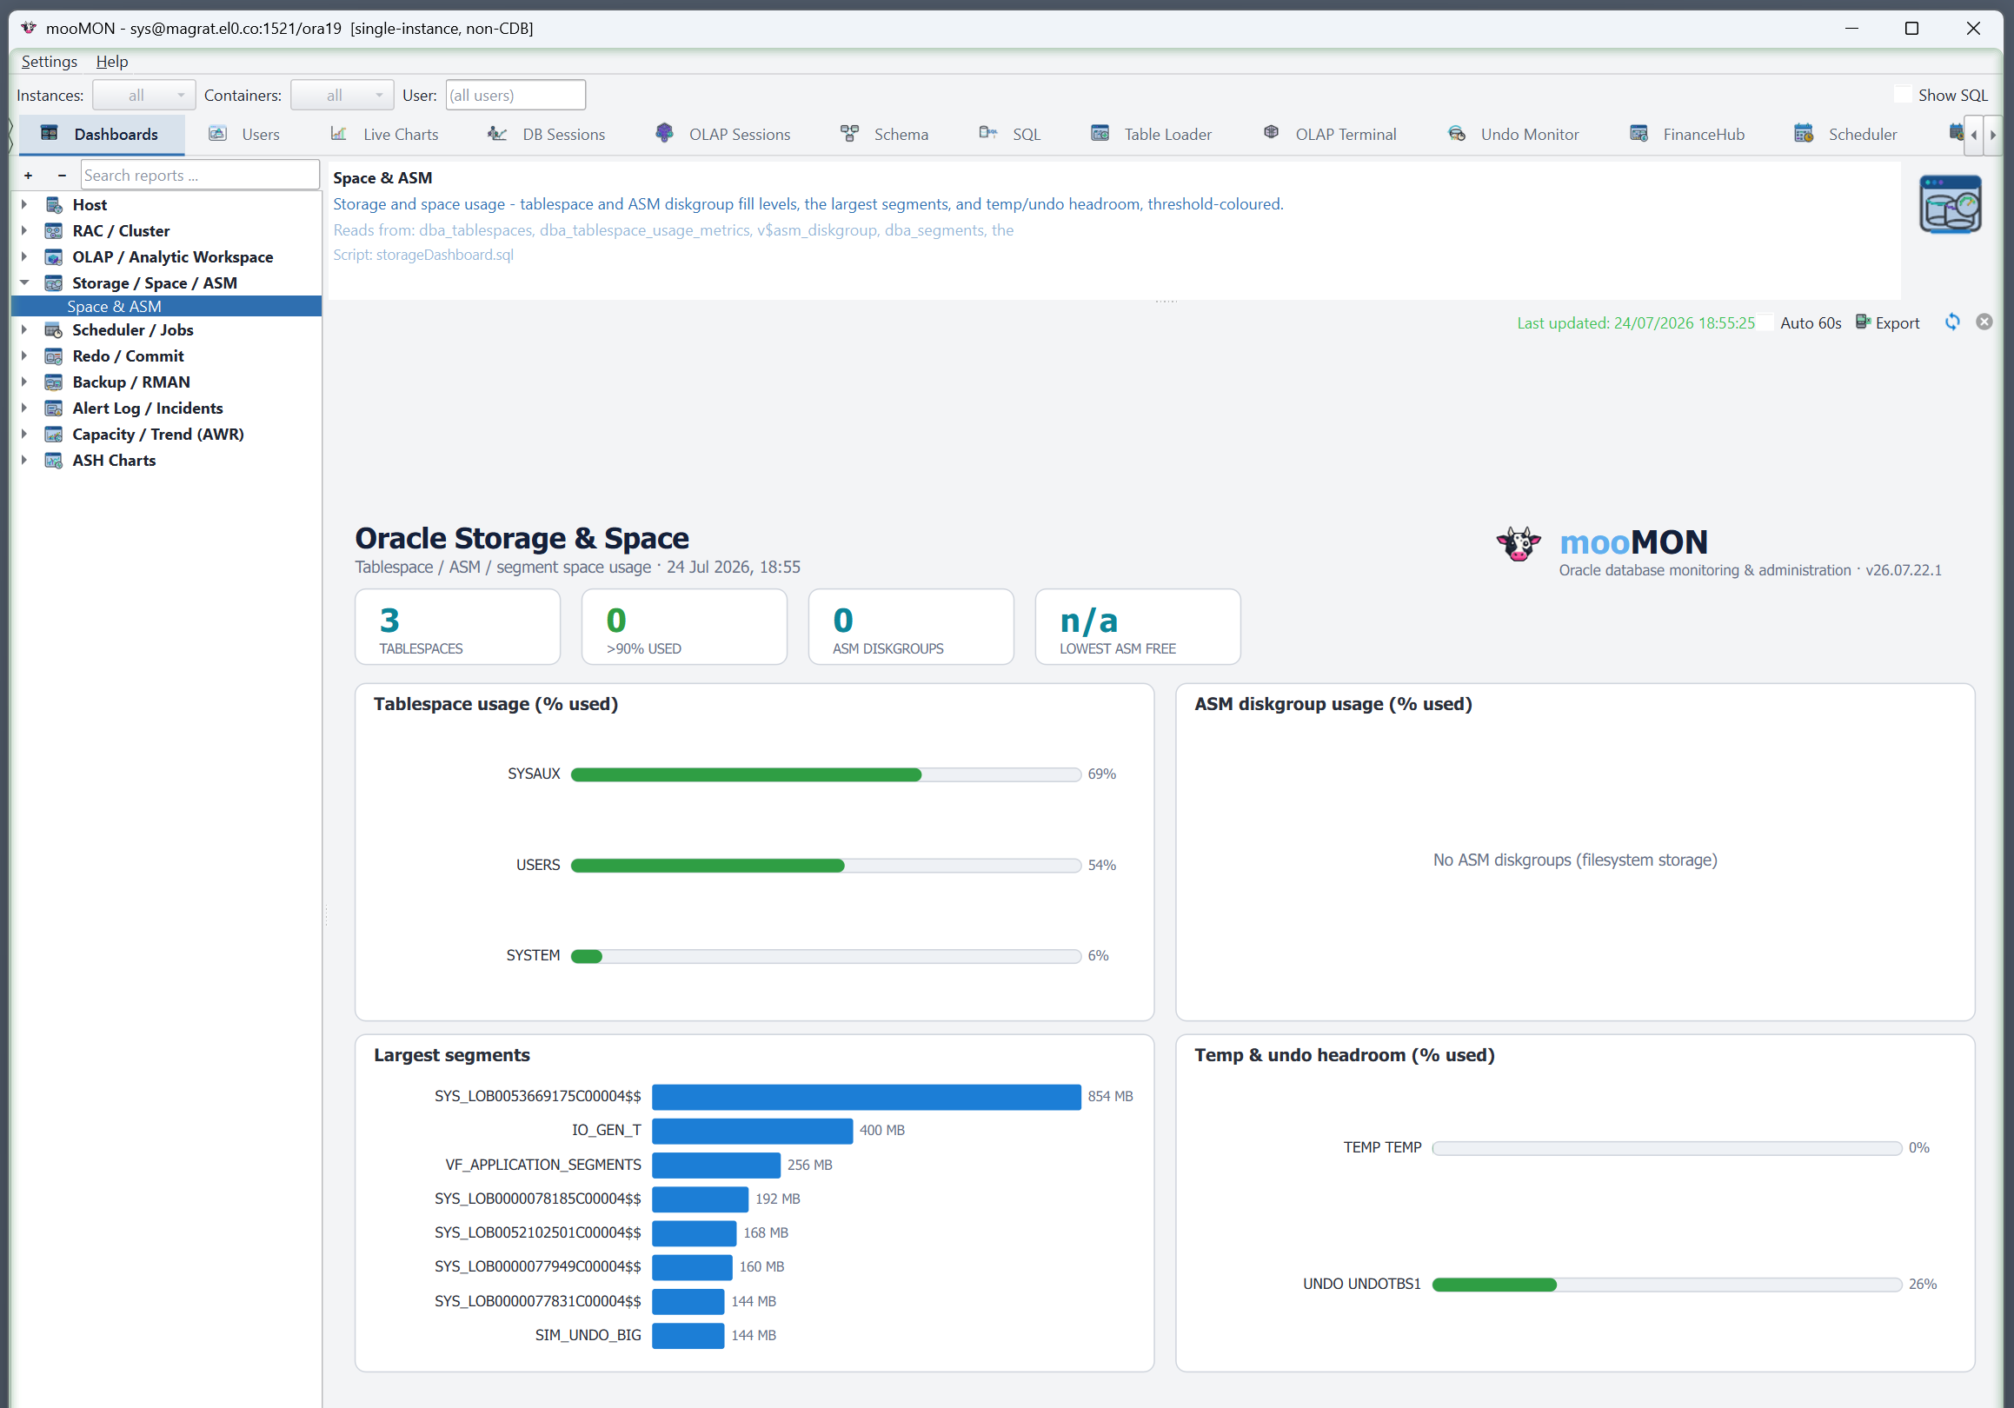Open the Help menu
2014x1408 pixels.
(112, 62)
